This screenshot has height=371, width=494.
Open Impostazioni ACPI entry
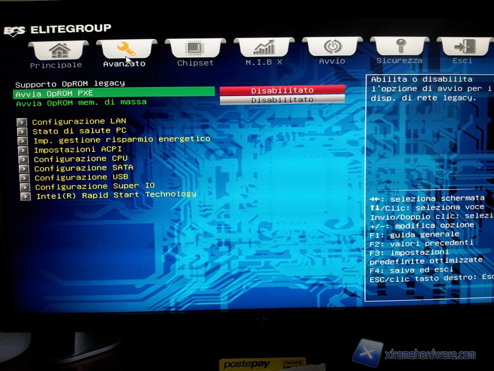[x=78, y=149]
